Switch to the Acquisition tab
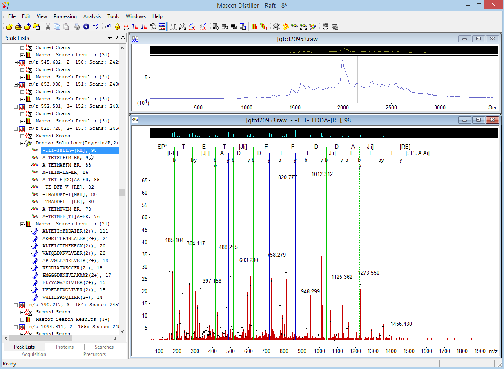This screenshot has width=504, height=369. point(34,354)
